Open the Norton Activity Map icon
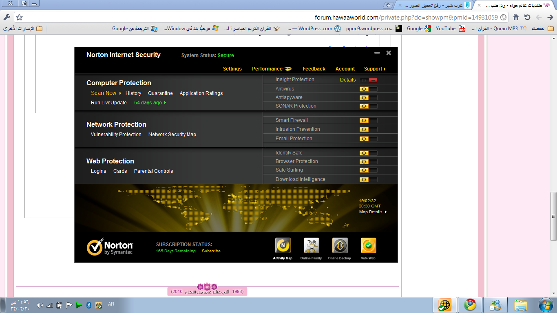Image resolution: width=557 pixels, height=313 pixels. pyautogui.click(x=283, y=246)
